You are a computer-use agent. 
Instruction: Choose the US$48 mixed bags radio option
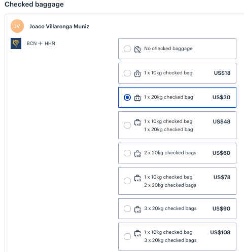tap(127, 125)
